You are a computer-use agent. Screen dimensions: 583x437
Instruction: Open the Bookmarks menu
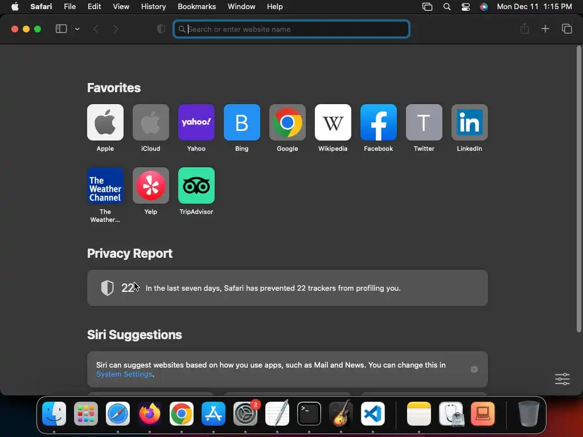[x=196, y=6]
